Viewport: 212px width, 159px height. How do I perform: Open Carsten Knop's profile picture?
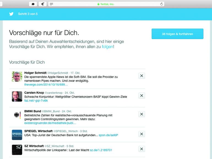click(x=17, y=97)
